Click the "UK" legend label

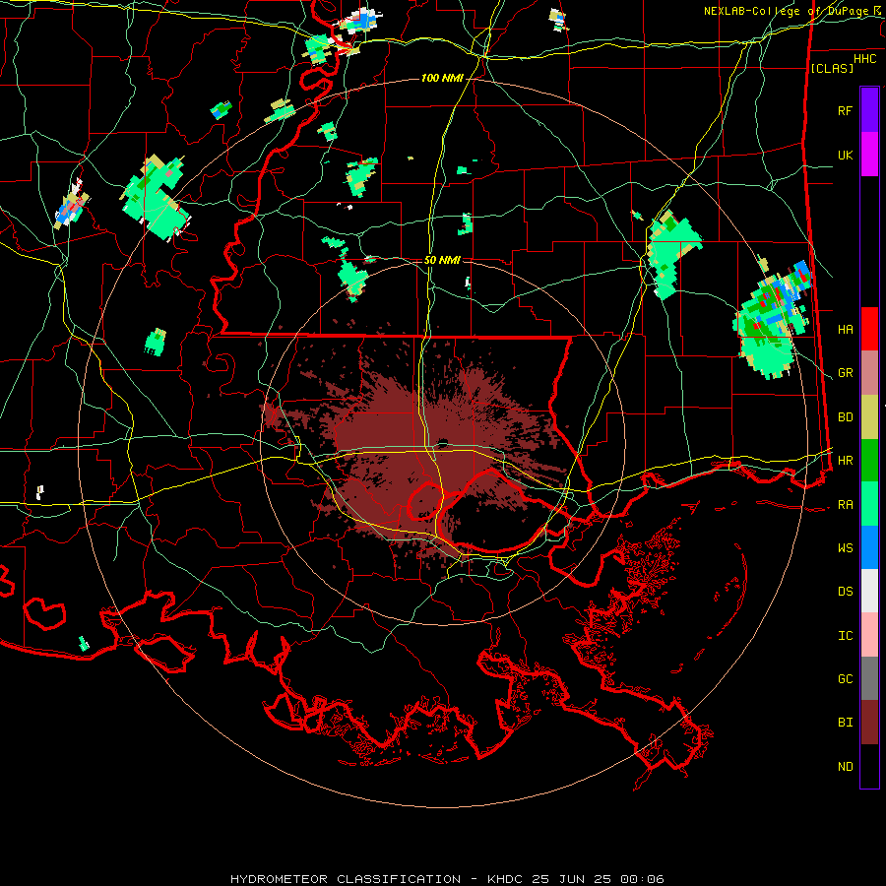845,155
